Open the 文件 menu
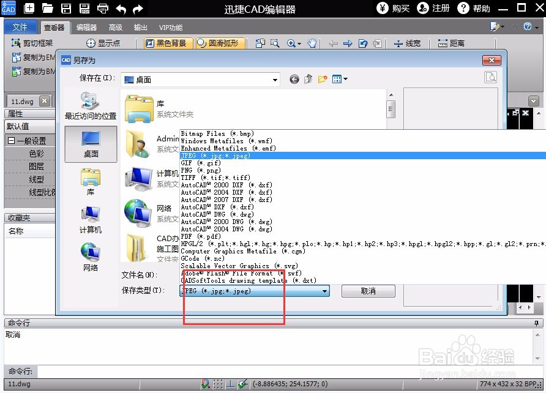The height and width of the screenshot is (393, 546). pos(20,27)
